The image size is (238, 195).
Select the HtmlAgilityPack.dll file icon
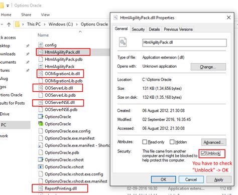point(41,52)
